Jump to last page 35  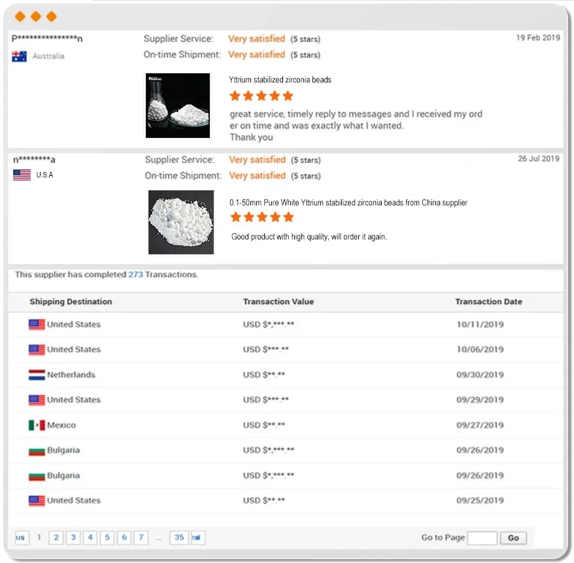(x=179, y=537)
